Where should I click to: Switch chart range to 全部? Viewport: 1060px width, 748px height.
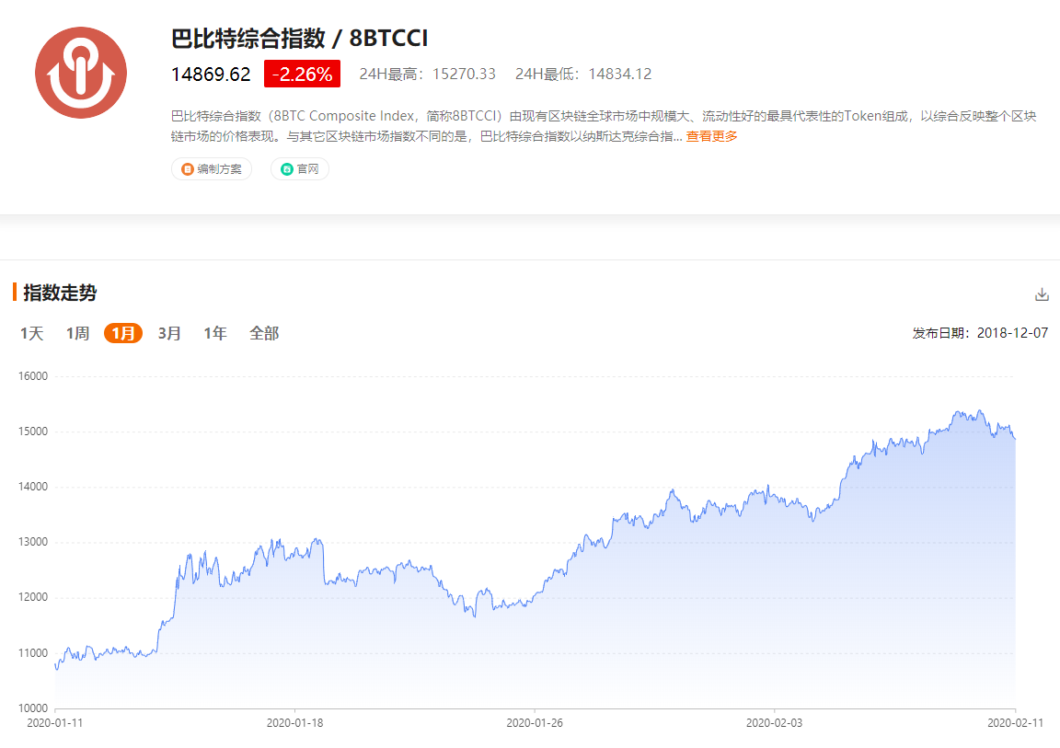point(264,333)
